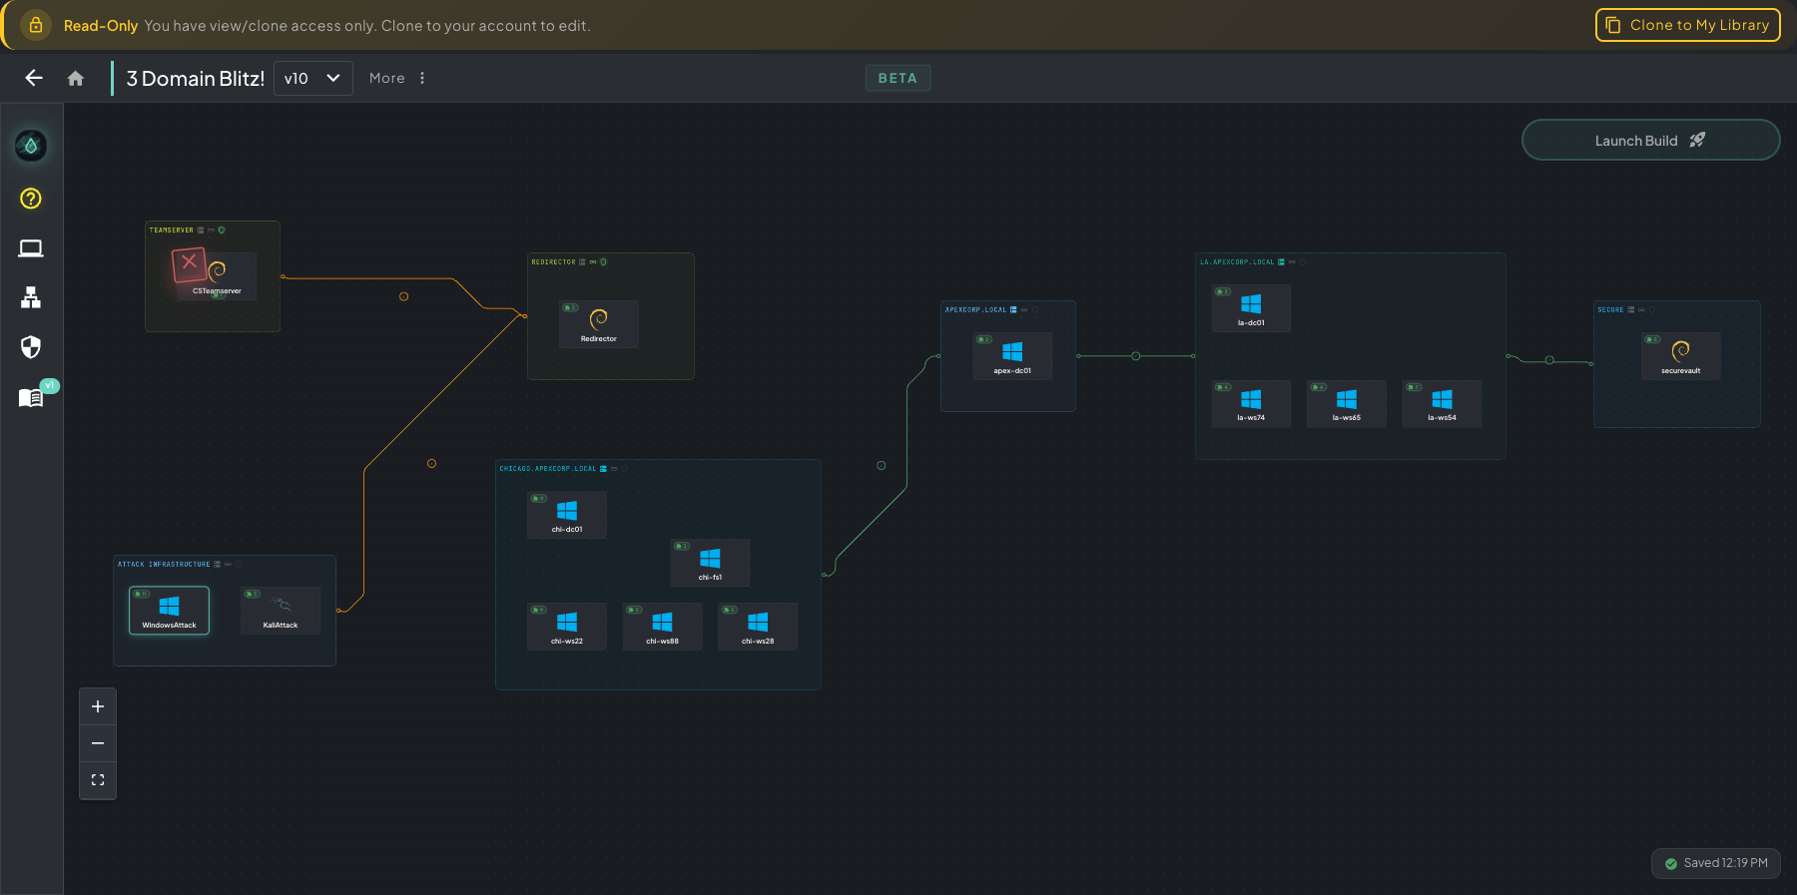Select the securevault machine
Viewport: 1797px width, 895px height.
[1681, 356]
